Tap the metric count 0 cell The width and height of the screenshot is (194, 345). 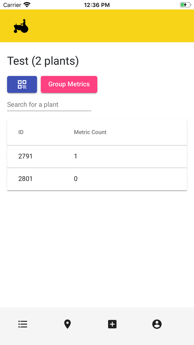coord(76,179)
